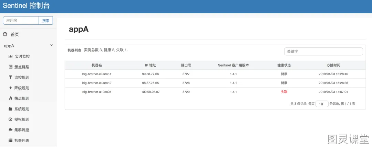Click the Sentinel 控制台 header title
This screenshot has height=147, width=372.
(x=26, y=6)
